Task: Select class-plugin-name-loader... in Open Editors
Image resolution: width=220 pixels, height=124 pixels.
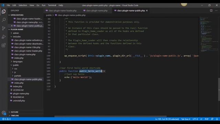Action: [29, 19]
